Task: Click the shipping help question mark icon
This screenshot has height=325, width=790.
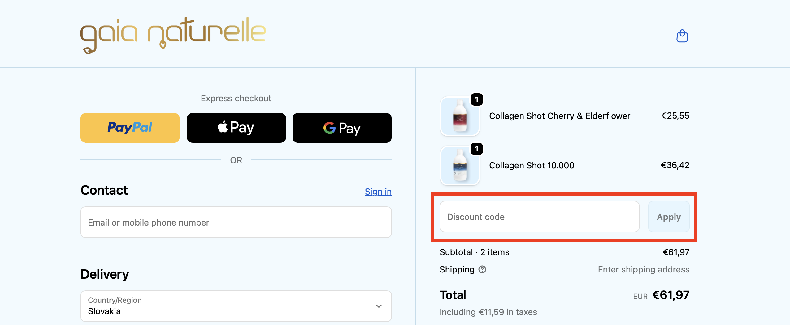Action: [x=482, y=270]
